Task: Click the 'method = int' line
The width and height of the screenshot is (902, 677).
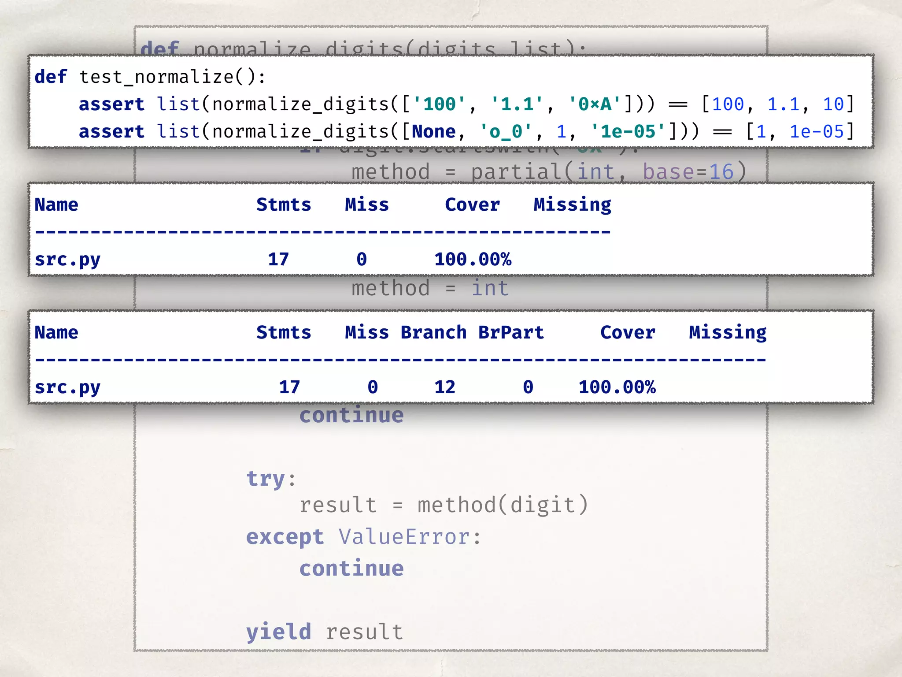Action: click(430, 288)
